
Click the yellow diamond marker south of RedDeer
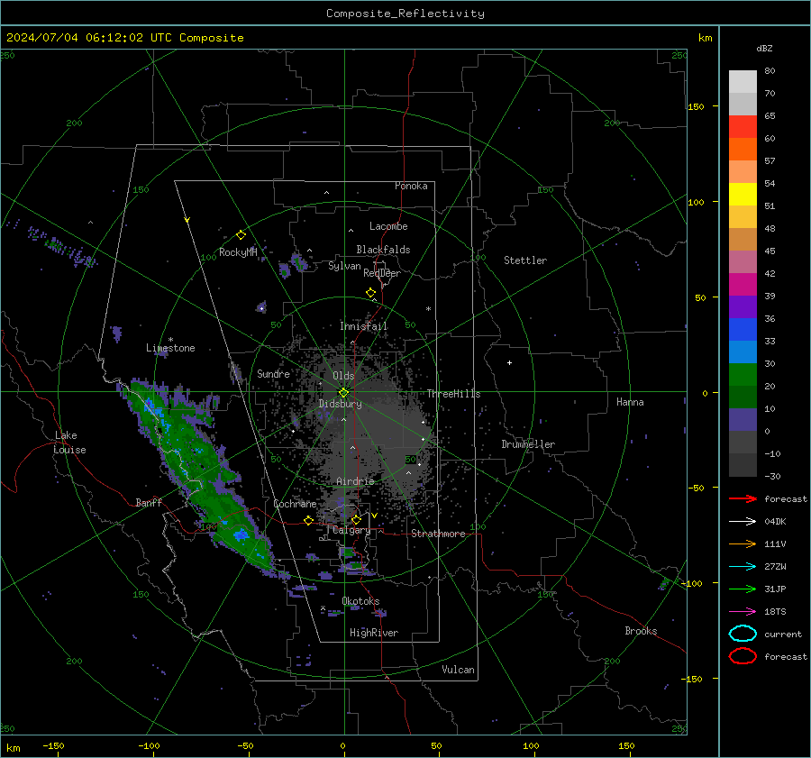370,293
